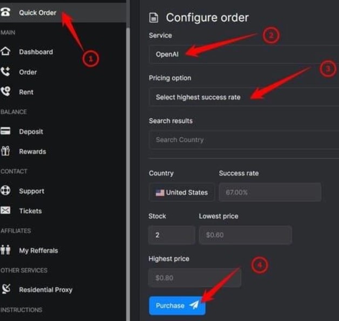Viewport: 339px width, 321px height.
Task: Click the My Refferals people icon
Action: [5, 250]
